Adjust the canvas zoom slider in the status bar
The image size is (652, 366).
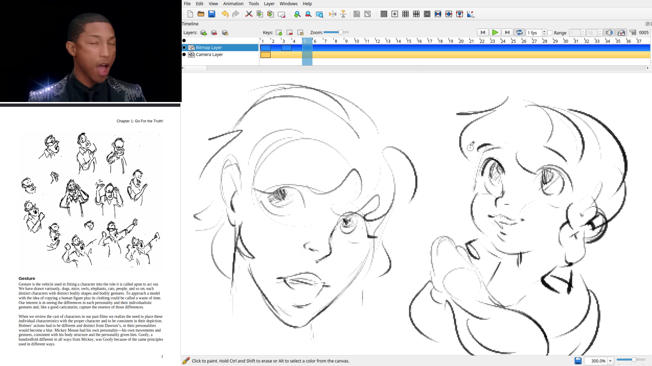[x=631, y=360]
